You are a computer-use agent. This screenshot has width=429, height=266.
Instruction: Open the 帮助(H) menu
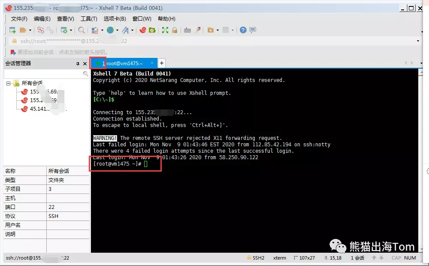point(166,19)
